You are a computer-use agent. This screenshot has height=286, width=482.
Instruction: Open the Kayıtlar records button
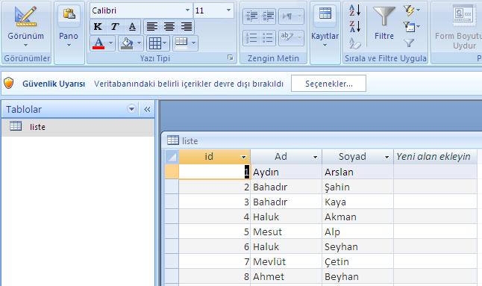tap(325, 26)
